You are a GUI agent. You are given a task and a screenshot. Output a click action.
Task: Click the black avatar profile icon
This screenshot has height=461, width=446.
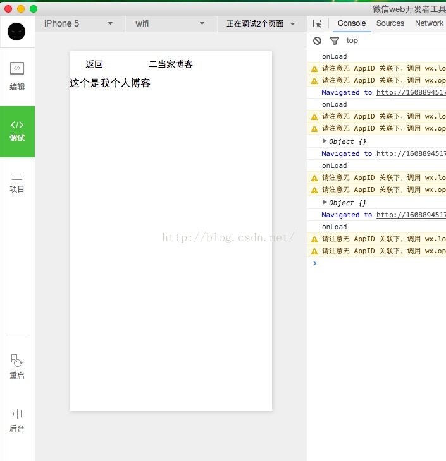point(17,32)
